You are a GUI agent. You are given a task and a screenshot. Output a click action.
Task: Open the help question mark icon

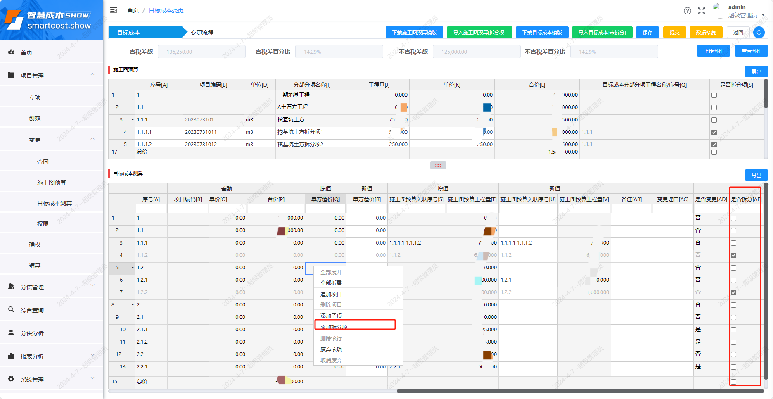pos(687,11)
